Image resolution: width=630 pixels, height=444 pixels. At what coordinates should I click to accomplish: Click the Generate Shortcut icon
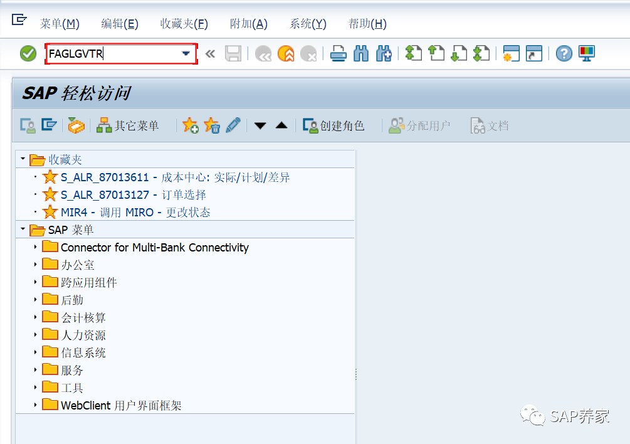pyautogui.click(x=534, y=53)
